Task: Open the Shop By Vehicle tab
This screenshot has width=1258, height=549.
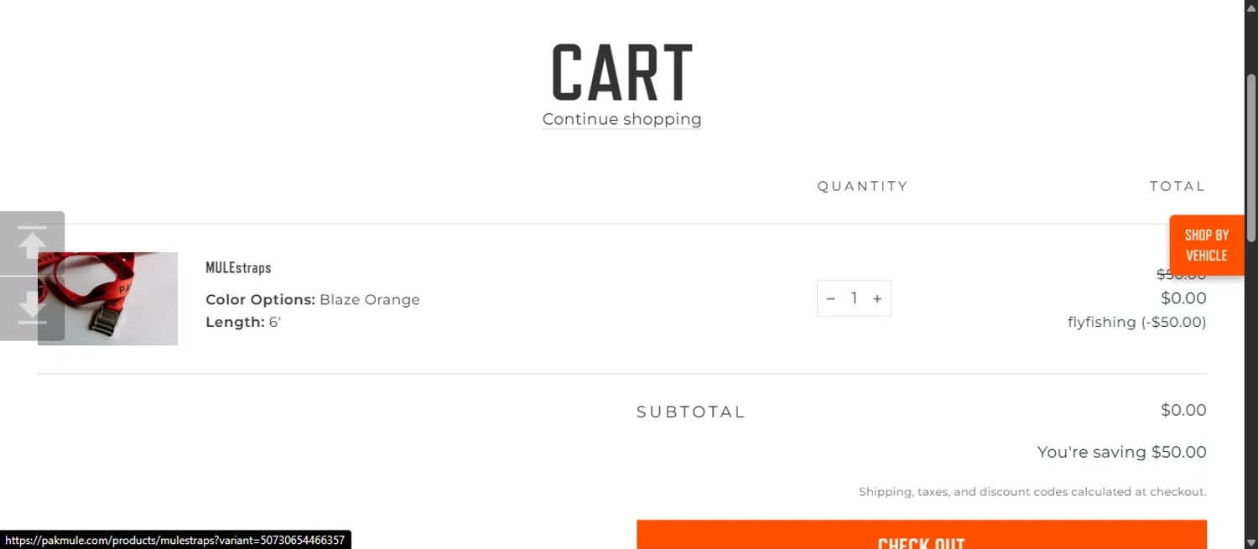Action: point(1206,245)
